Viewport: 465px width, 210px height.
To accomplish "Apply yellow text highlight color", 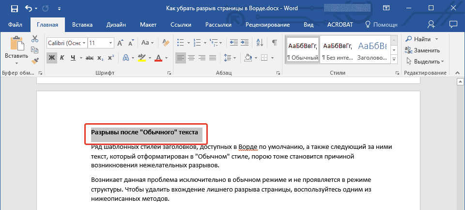I will pos(142,58).
